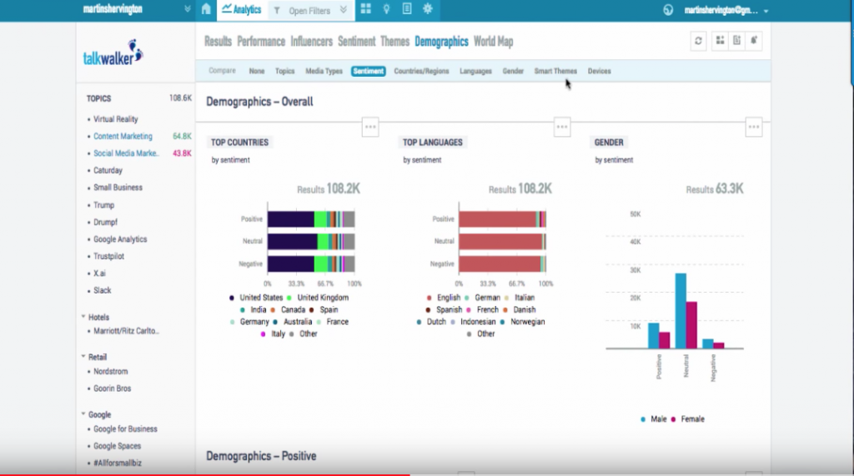
Task: Select the Content Marketing topic
Action: pyautogui.click(x=123, y=136)
